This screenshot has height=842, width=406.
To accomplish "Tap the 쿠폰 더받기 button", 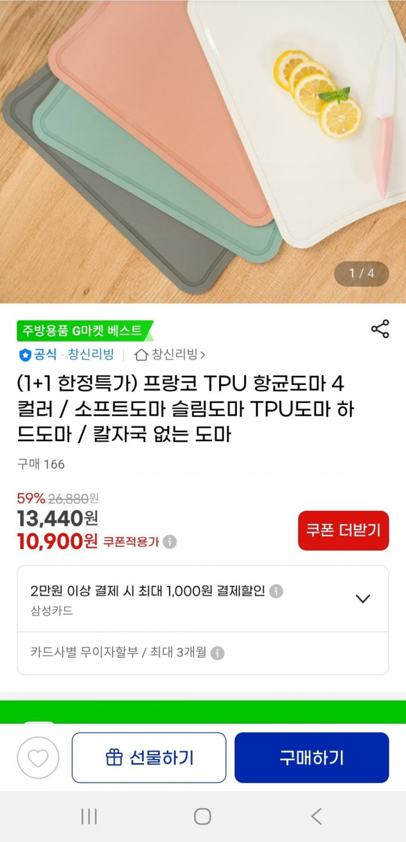I will click(x=343, y=531).
